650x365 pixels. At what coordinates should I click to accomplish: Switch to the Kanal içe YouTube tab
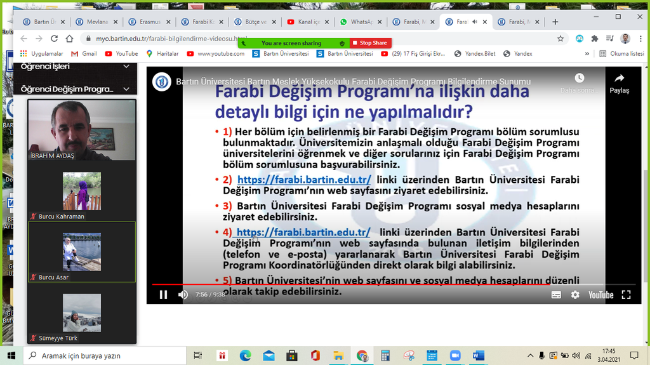pos(309,22)
